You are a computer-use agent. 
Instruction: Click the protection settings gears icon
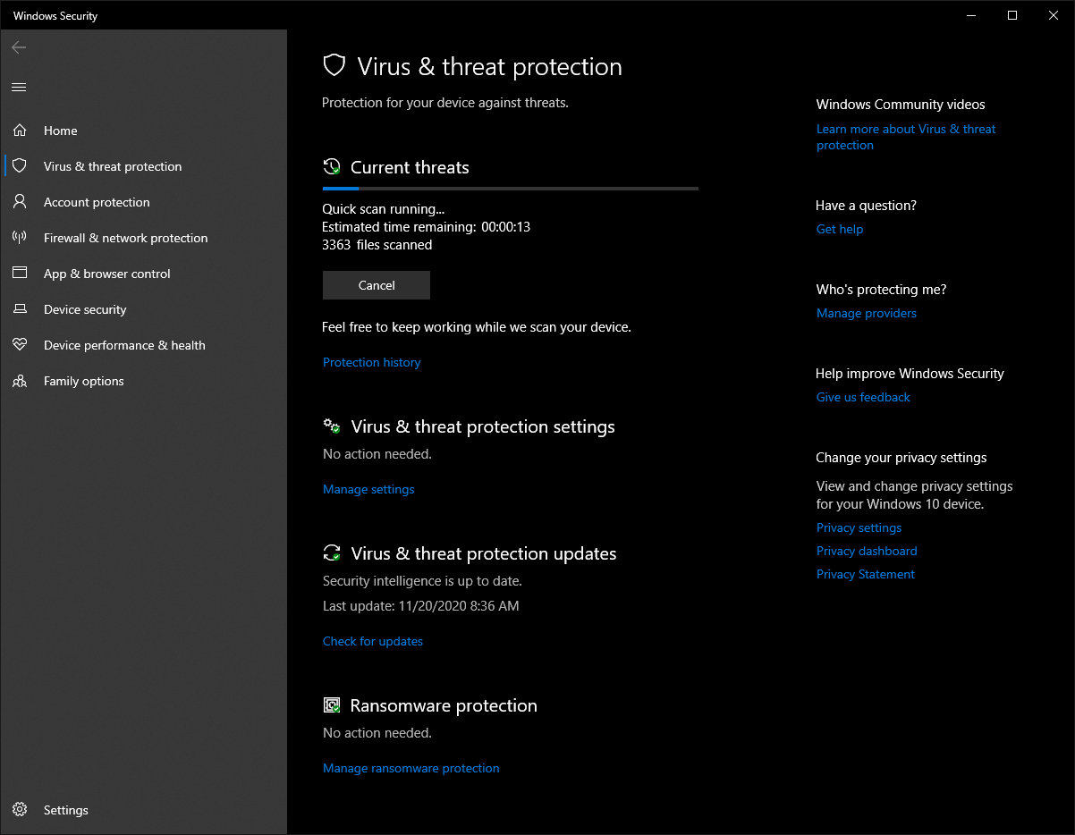click(x=332, y=426)
